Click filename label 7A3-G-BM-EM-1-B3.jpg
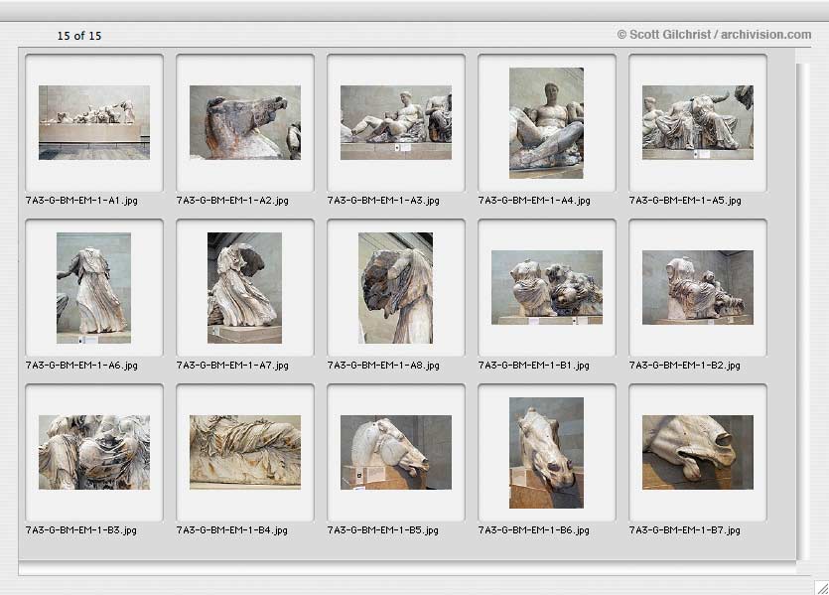 [80, 530]
